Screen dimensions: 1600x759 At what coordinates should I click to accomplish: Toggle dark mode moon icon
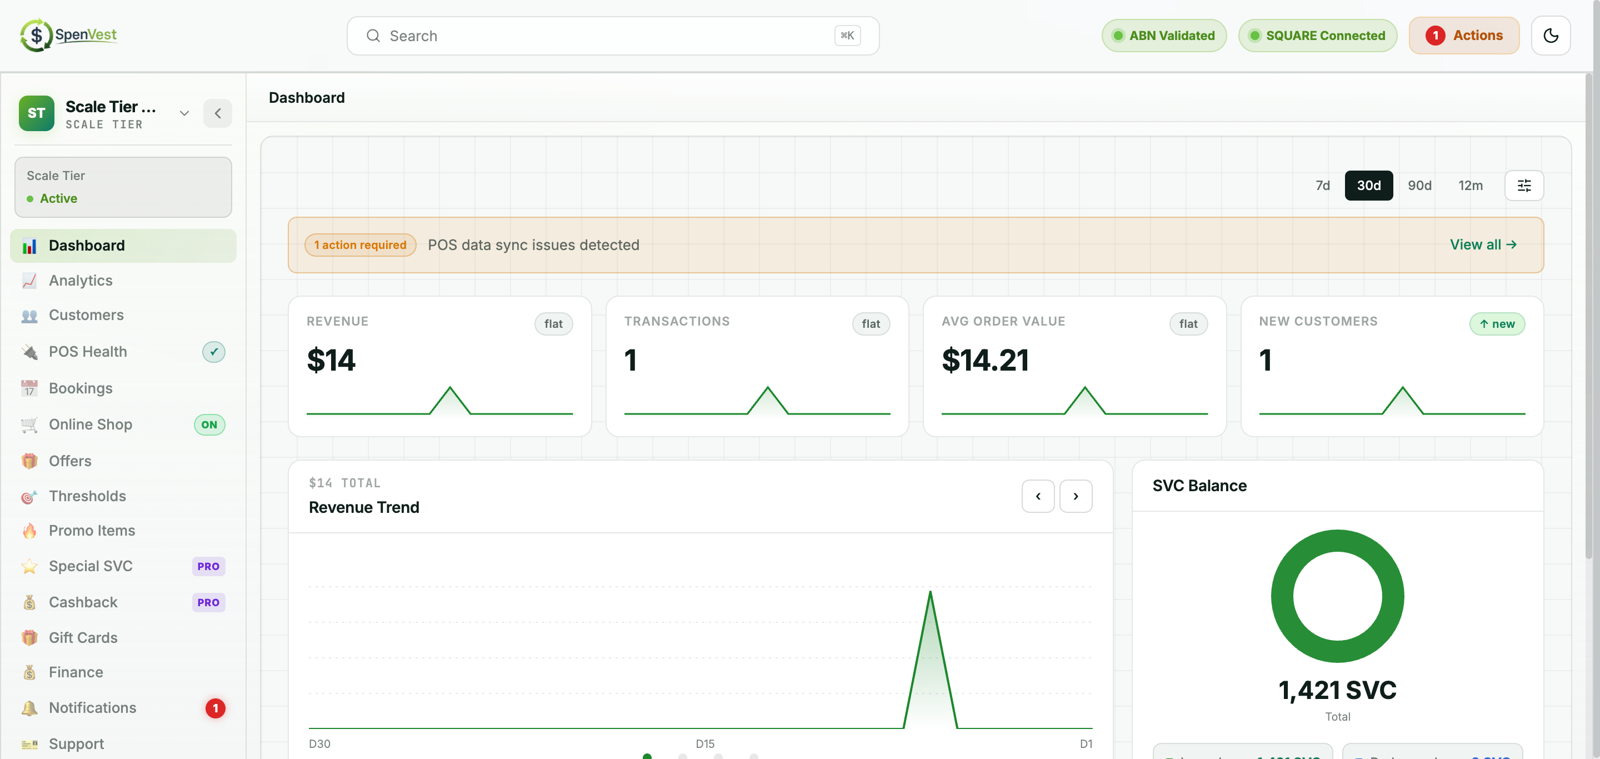point(1551,36)
